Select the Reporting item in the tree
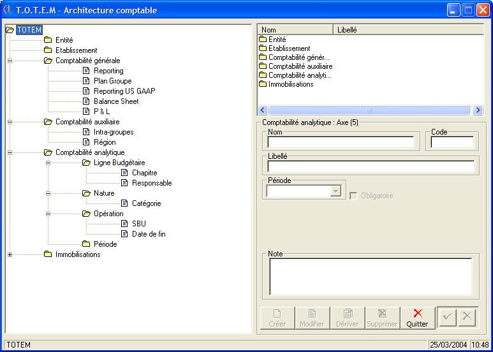Viewport: 493px width, 352px height. [x=108, y=71]
